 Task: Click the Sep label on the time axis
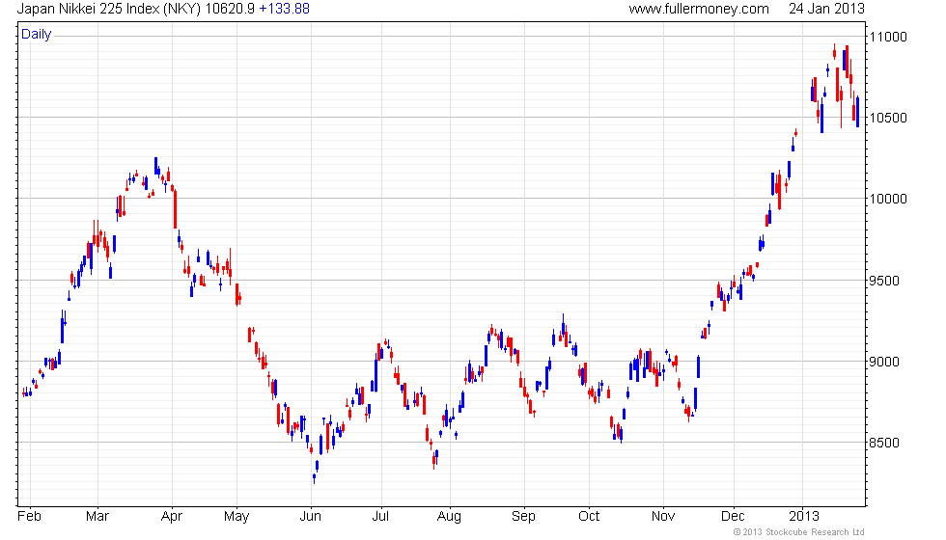pos(523,517)
